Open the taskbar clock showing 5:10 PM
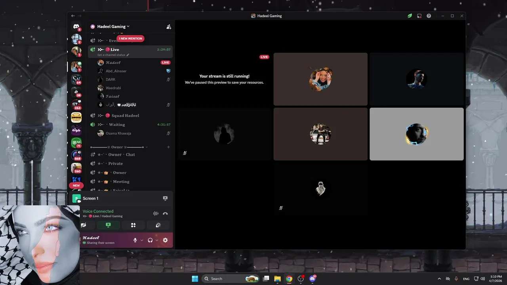Viewport: 507px width, 285px height. pos(496,279)
